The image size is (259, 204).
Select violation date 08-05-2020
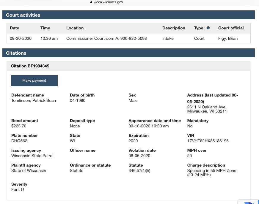[x=139, y=156]
